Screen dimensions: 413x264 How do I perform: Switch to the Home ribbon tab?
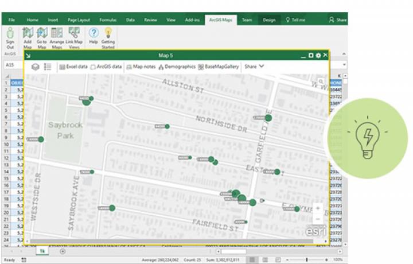(32, 20)
